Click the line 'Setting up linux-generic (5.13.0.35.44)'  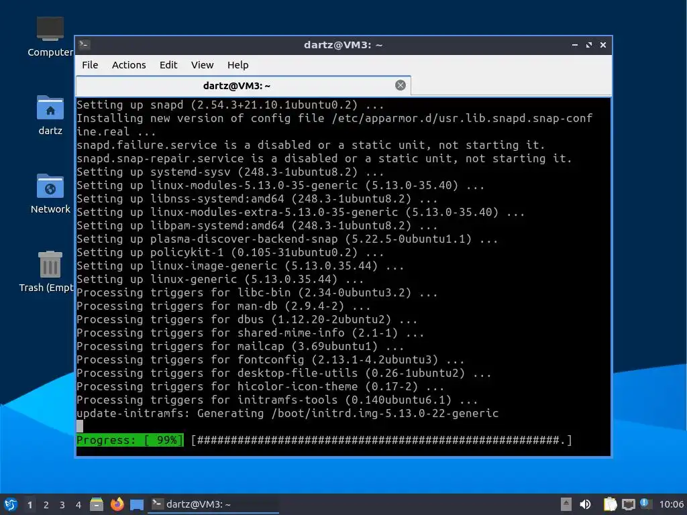220,279
